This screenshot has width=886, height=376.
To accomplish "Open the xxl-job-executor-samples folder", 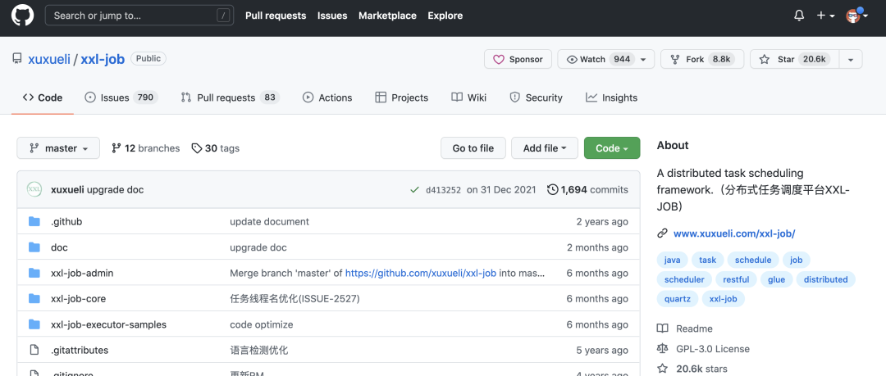I will coord(108,324).
